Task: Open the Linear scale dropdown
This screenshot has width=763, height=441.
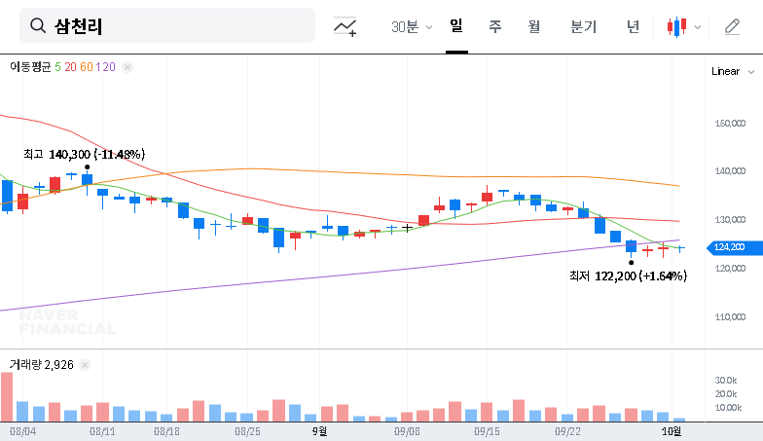Action: (731, 71)
